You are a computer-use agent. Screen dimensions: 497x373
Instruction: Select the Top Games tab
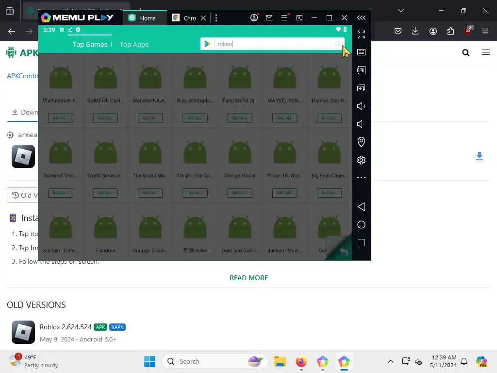90,44
